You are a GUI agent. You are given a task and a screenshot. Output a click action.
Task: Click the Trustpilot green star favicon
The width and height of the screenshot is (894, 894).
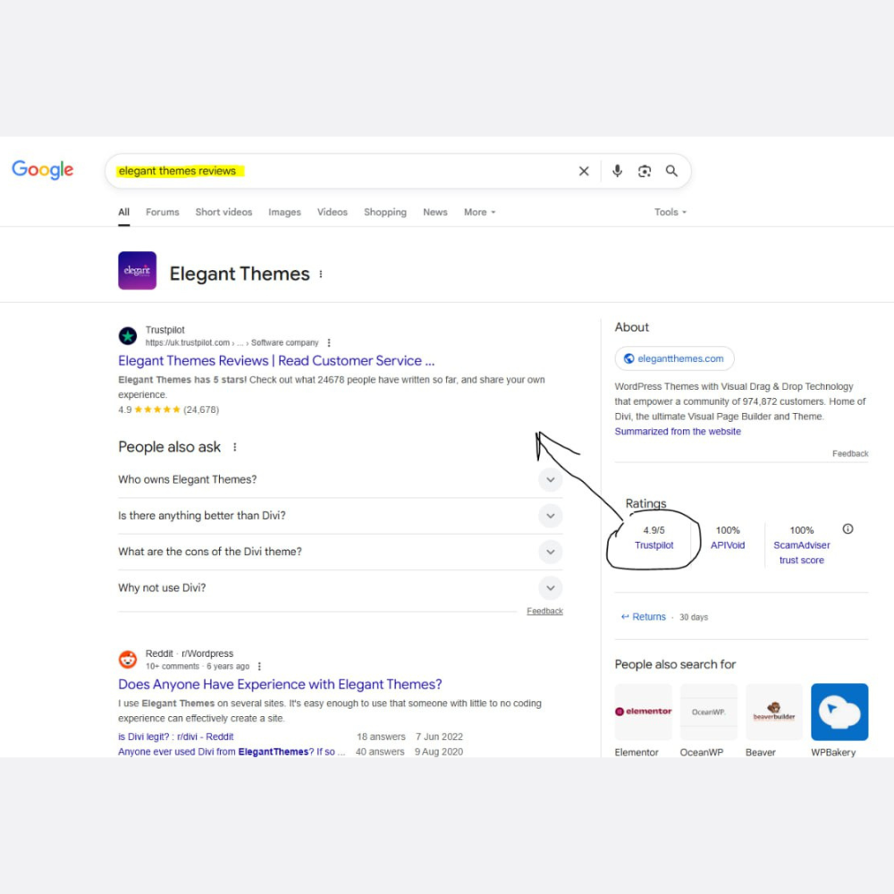pyautogui.click(x=128, y=336)
